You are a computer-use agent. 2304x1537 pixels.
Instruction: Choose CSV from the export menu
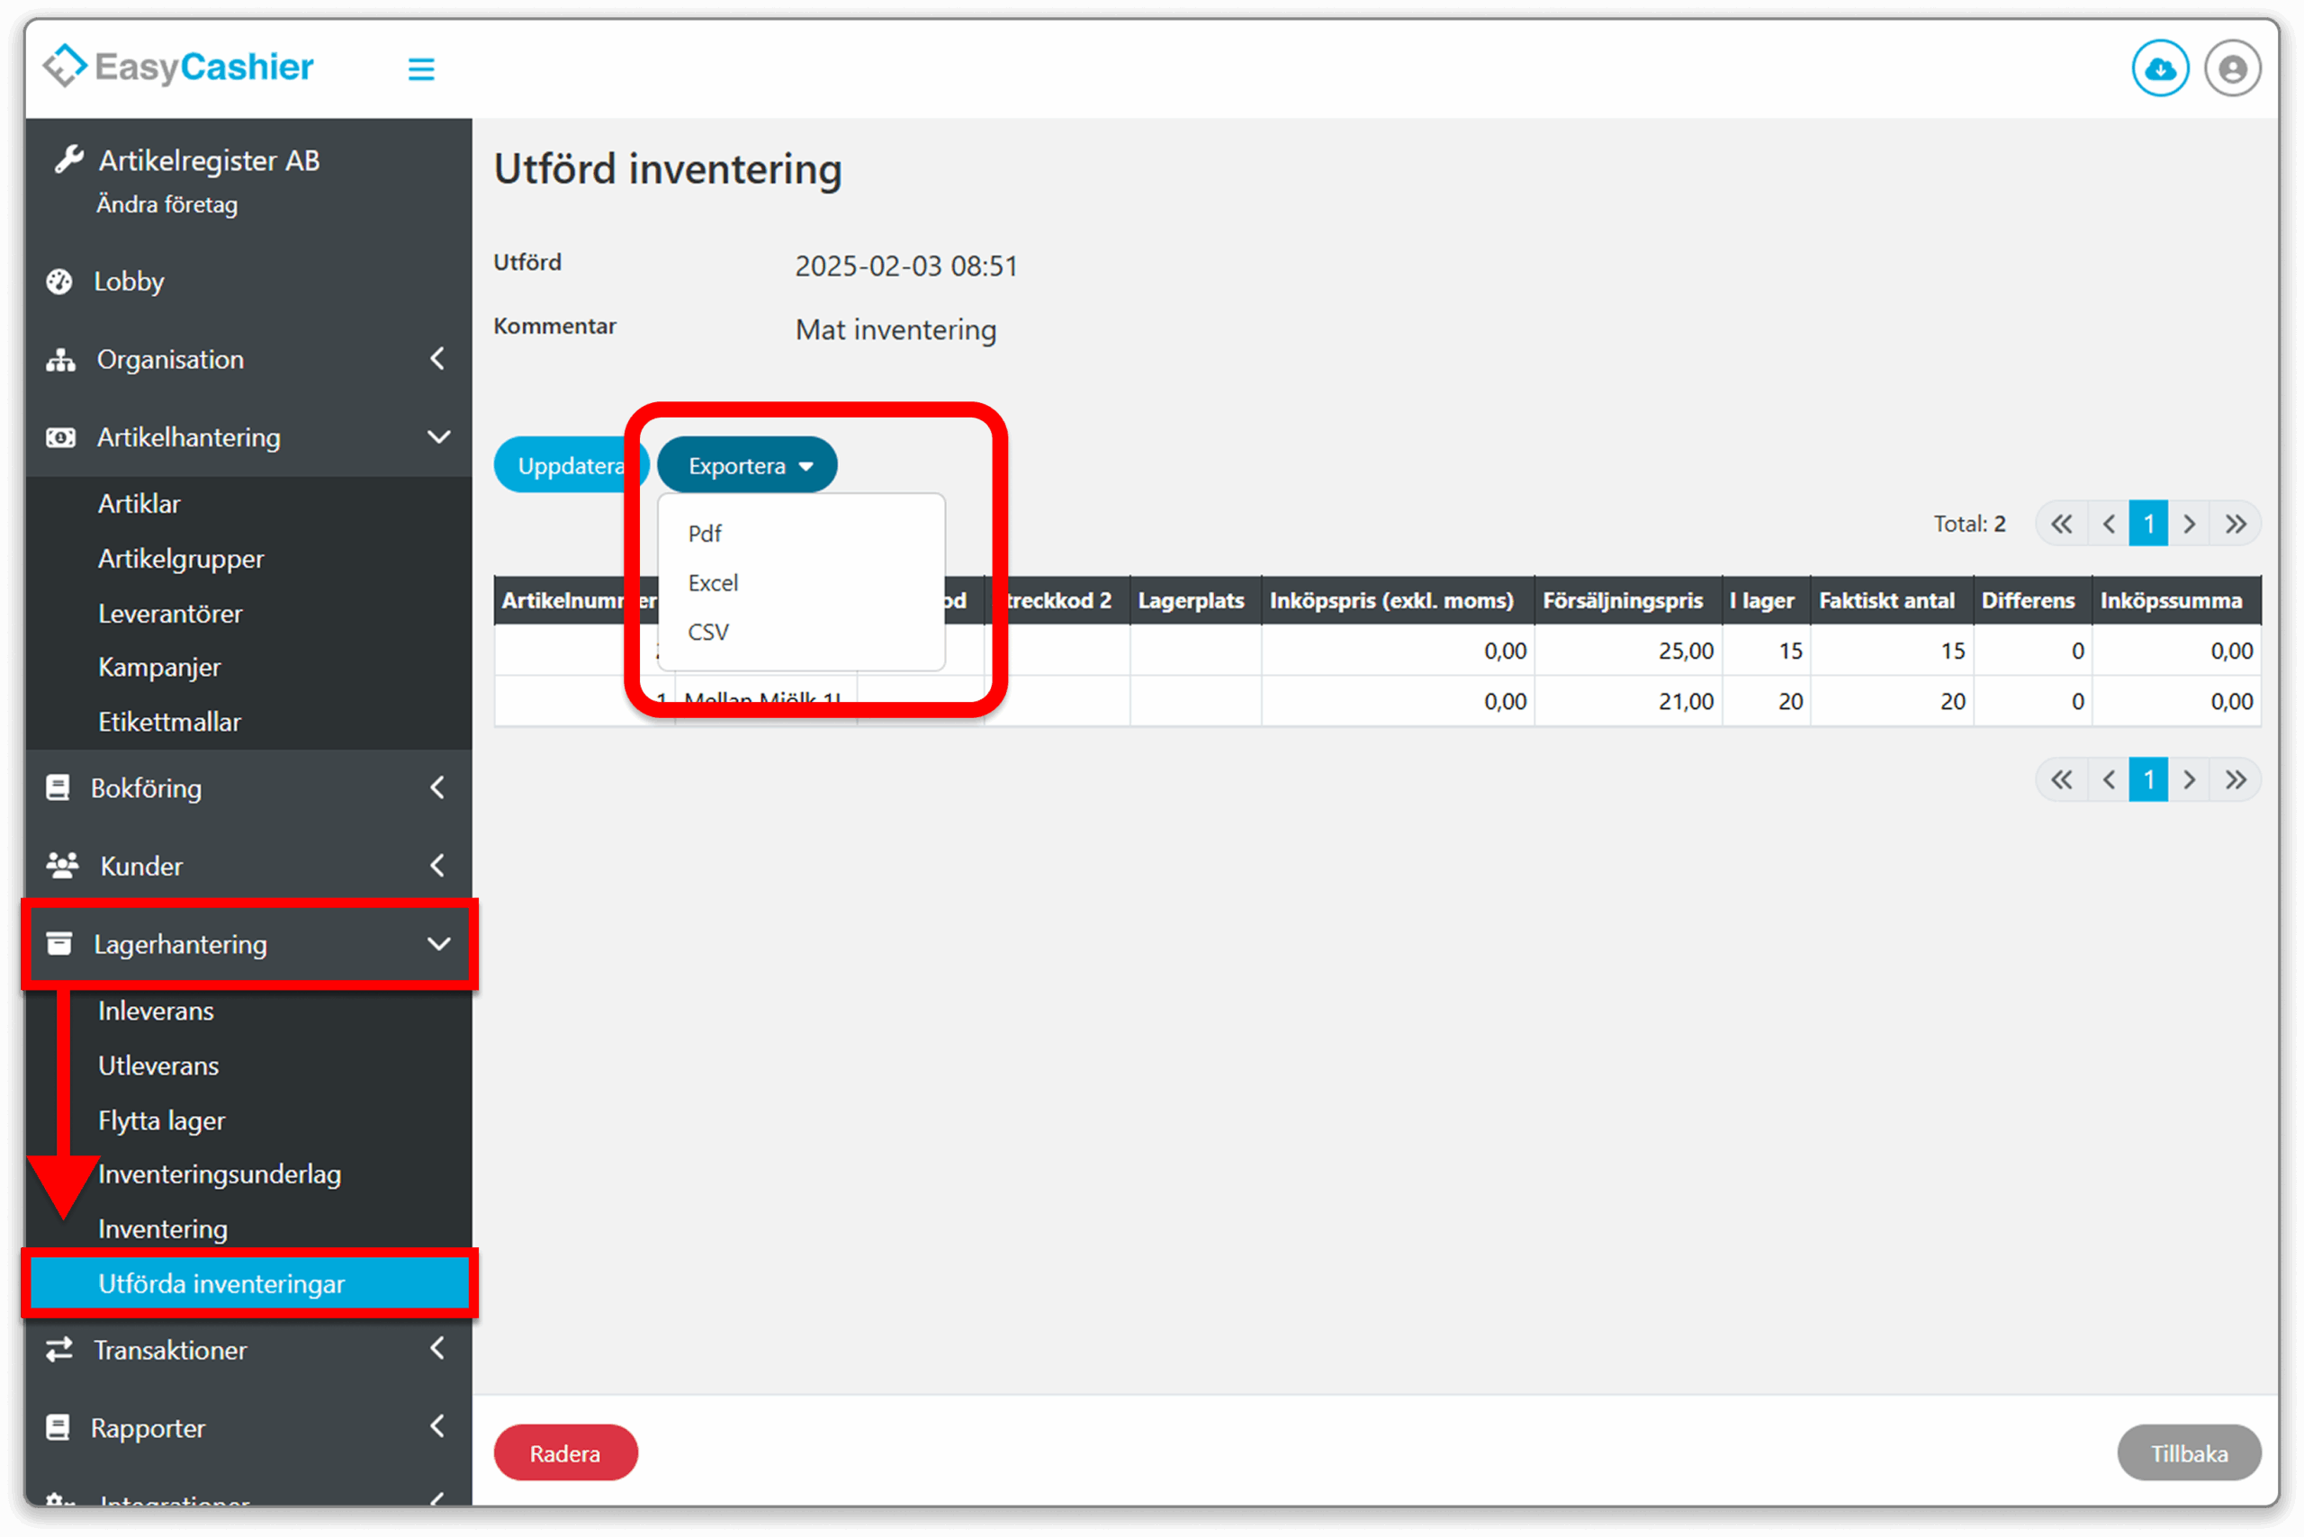point(708,632)
